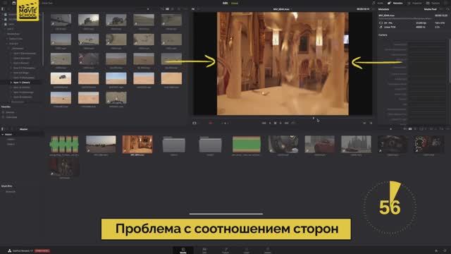
Task: Play the clip forward in viewer
Action: coord(280,123)
